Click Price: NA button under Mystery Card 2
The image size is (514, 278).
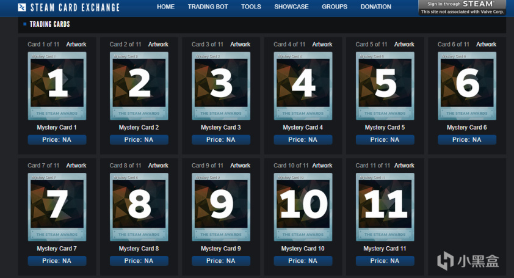click(x=139, y=139)
